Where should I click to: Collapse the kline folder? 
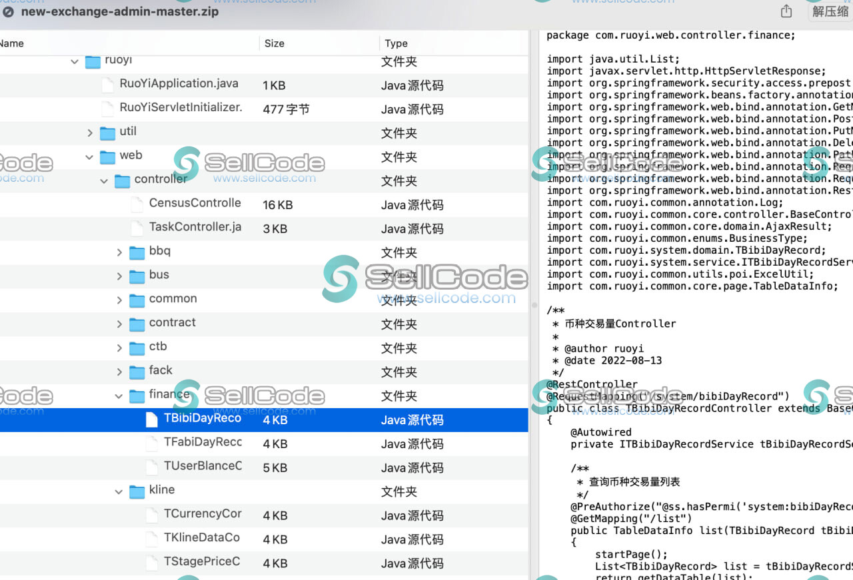point(119,492)
